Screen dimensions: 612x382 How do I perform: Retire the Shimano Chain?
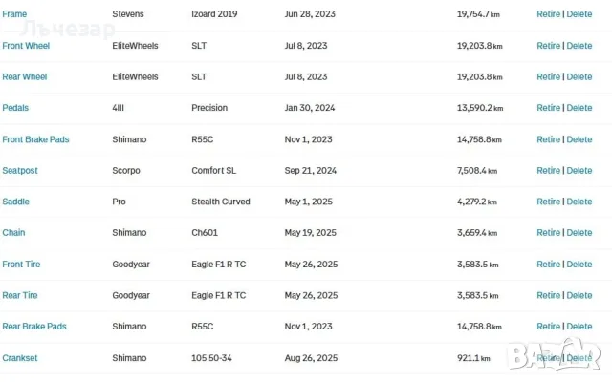coord(548,232)
